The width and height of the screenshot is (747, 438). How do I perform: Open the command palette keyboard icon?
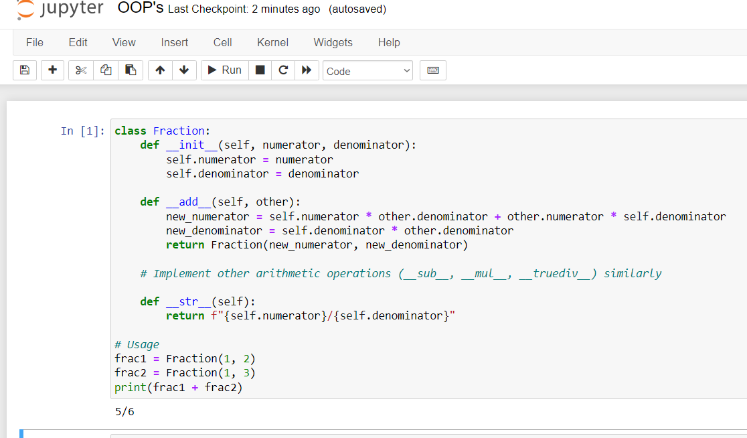coord(433,70)
